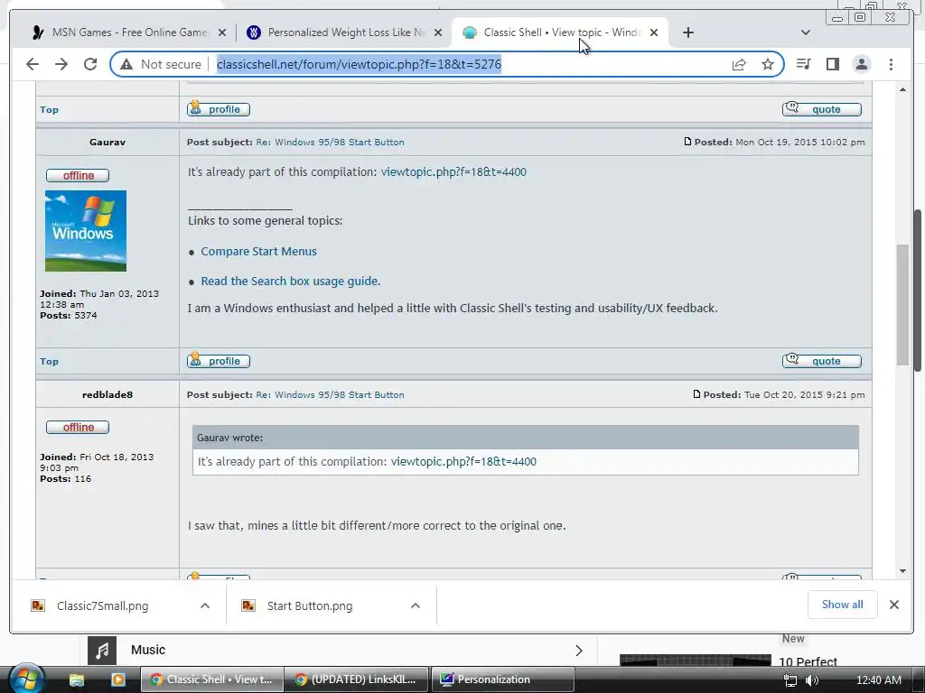Click the 12:40 AM taskbar clock
The height and width of the screenshot is (693, 925).
[878, 680]
